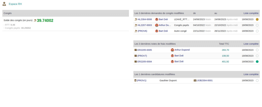Click the Congés box header
Screen dimensions: 262x107
coord(66,13)
